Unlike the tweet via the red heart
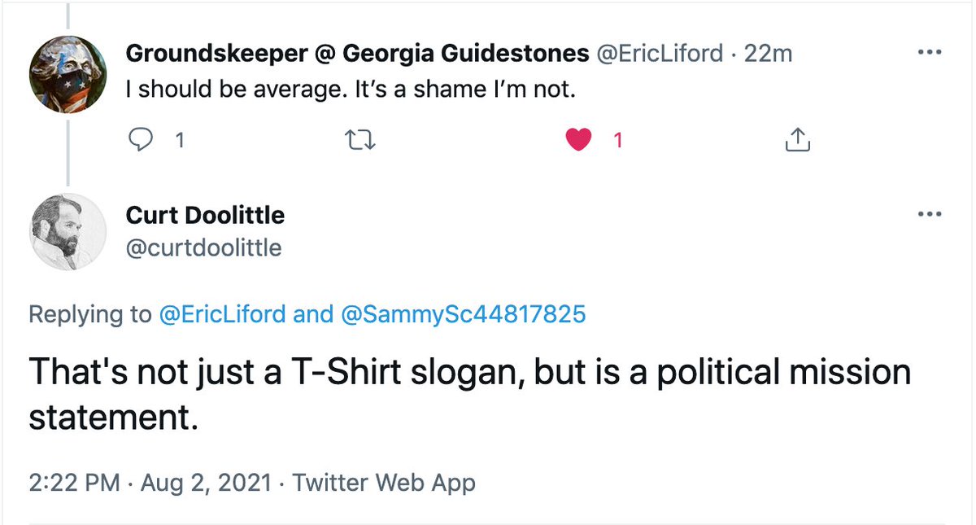Image resolution: width=976 pixels, height=525 pixels. 577,141
